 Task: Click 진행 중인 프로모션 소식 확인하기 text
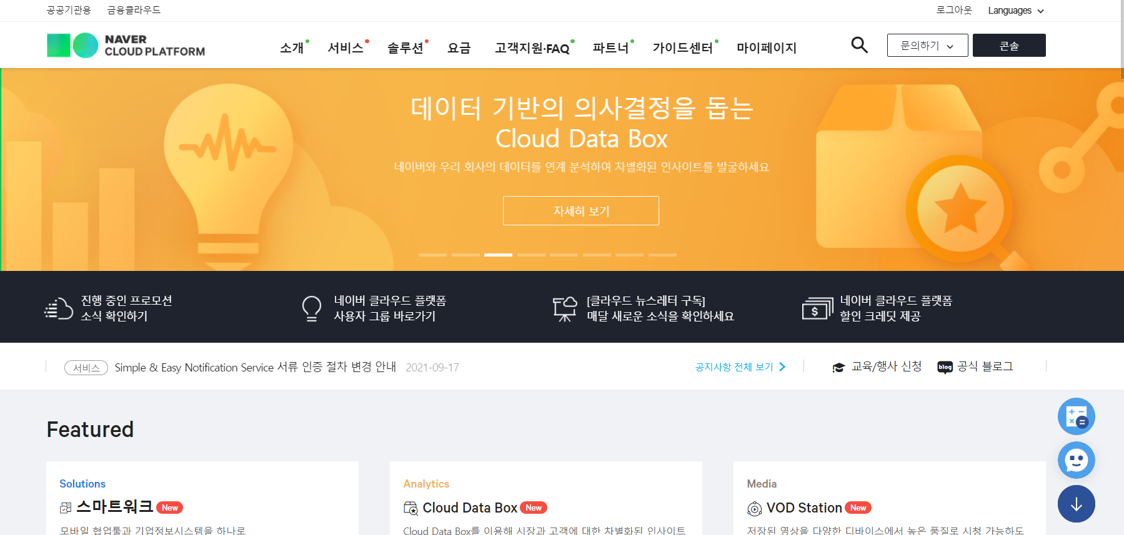(x=127, y=308)
